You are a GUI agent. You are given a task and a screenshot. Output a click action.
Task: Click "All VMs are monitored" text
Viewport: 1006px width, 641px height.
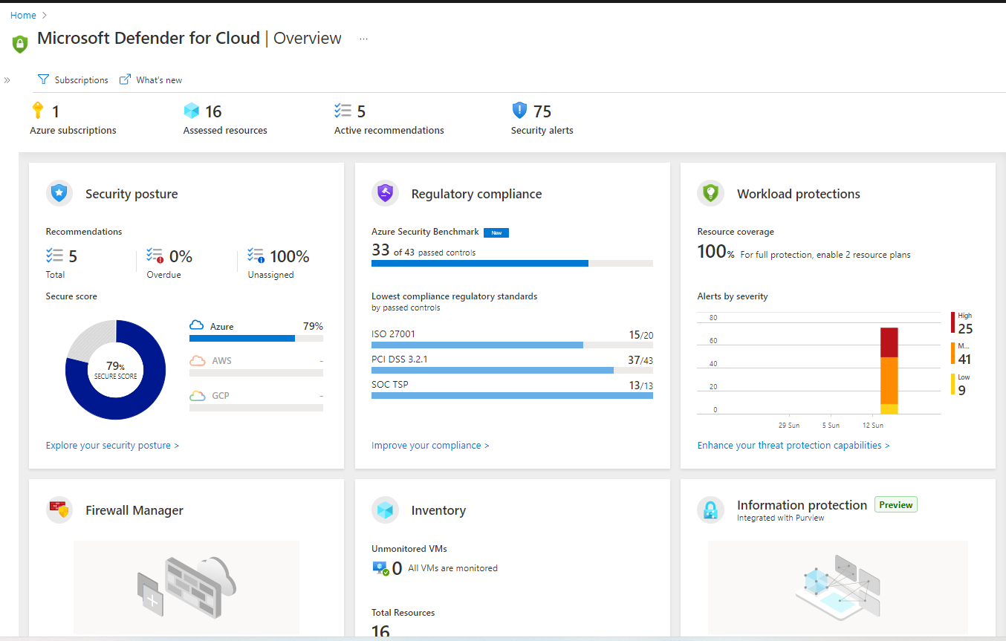click(x=453, y=568)
